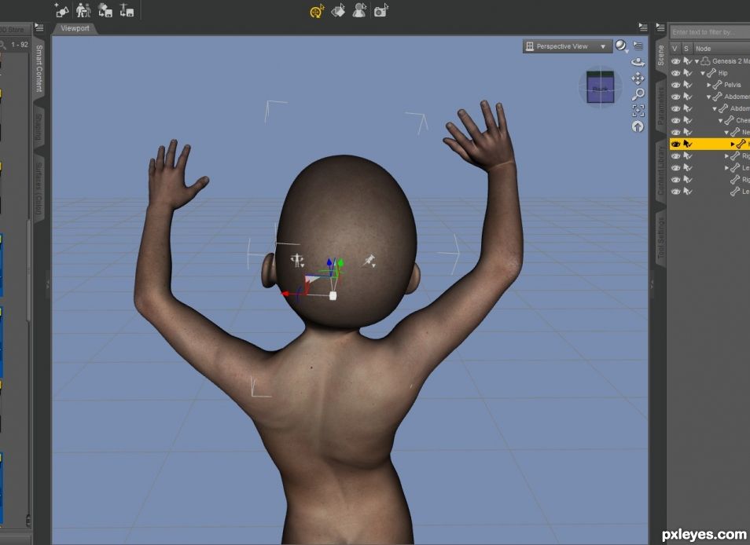Open the Shaping side tab
The image size is (750, 545).
point(39,127)
